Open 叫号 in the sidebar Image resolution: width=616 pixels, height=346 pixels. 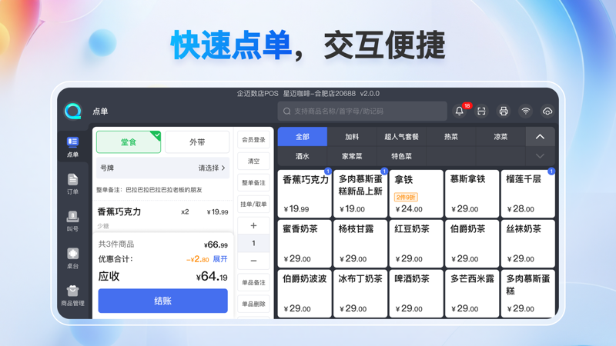(x=72, y=221)
